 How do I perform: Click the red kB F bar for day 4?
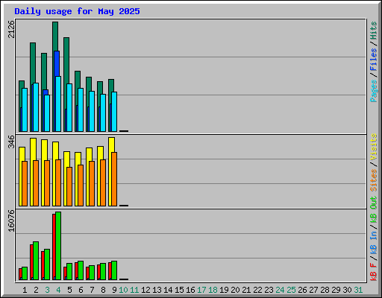[x=54, y=246]
